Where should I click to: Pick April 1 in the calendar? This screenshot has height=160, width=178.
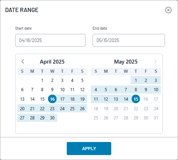[42, 81]
